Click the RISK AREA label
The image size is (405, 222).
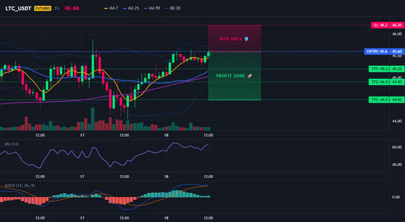231,39
